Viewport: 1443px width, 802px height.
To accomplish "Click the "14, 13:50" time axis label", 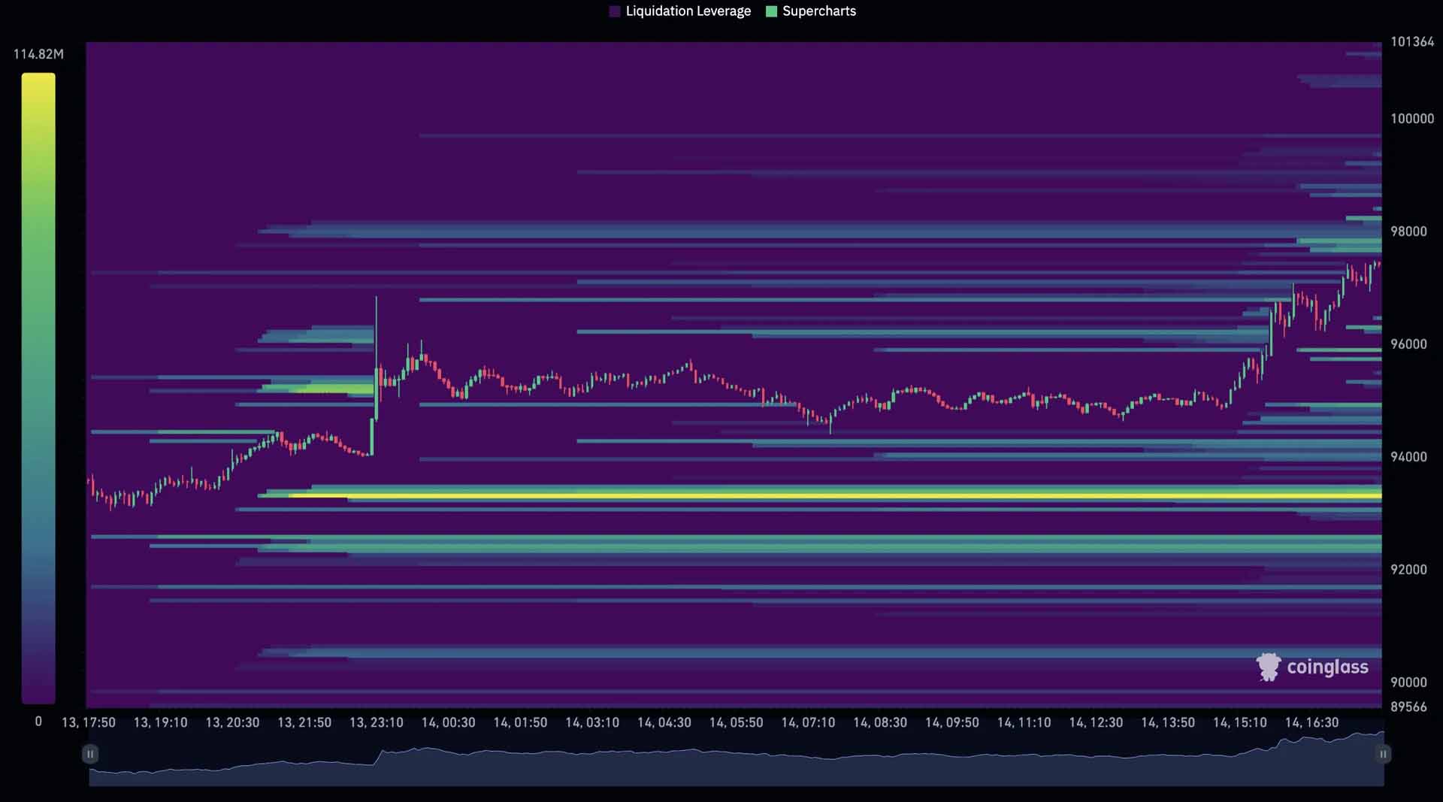I will coord(1168,722).
